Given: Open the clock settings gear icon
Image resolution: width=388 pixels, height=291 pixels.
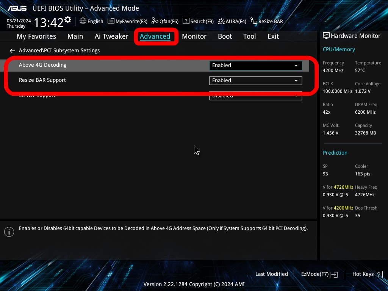Looking at the screenshot, I should [x=68, y=20].
